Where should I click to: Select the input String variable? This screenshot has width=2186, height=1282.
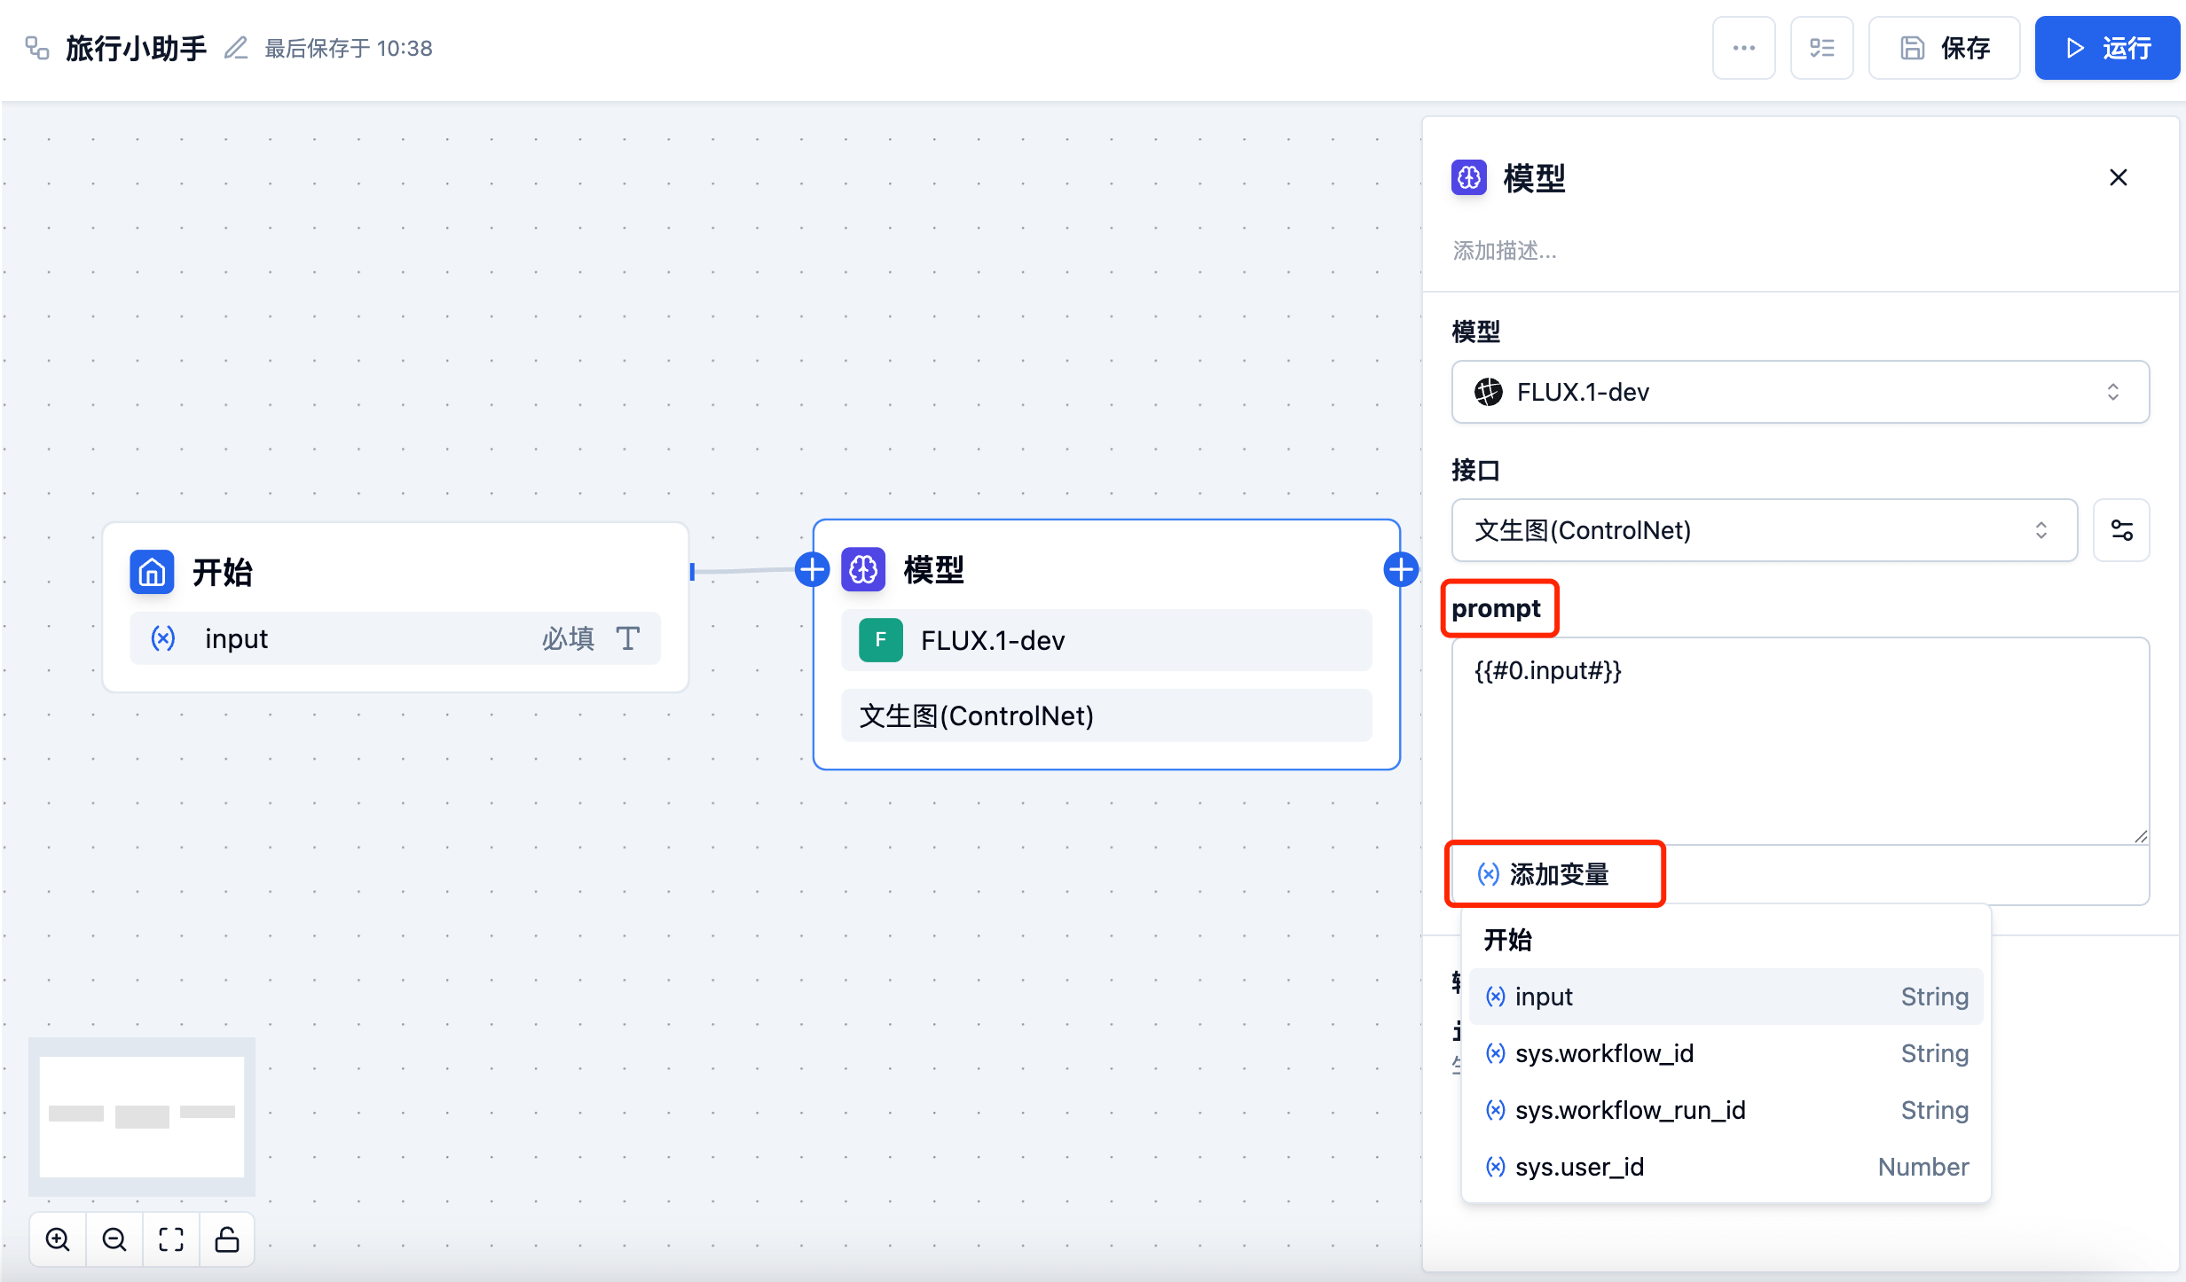click(x=1726, y=997)
